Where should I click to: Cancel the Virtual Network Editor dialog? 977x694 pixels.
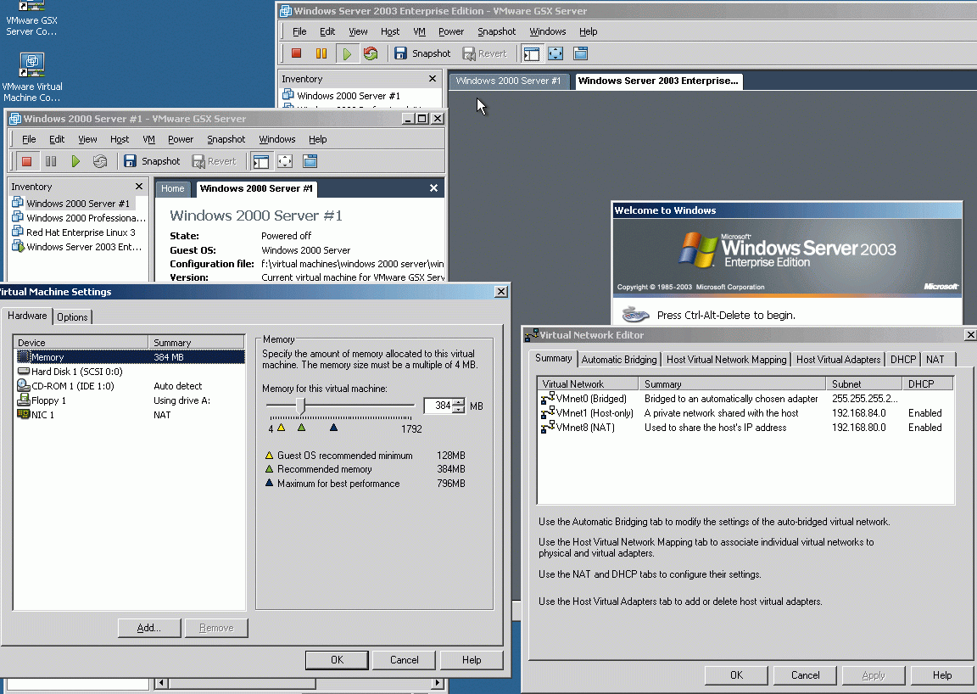click(805, 675)
